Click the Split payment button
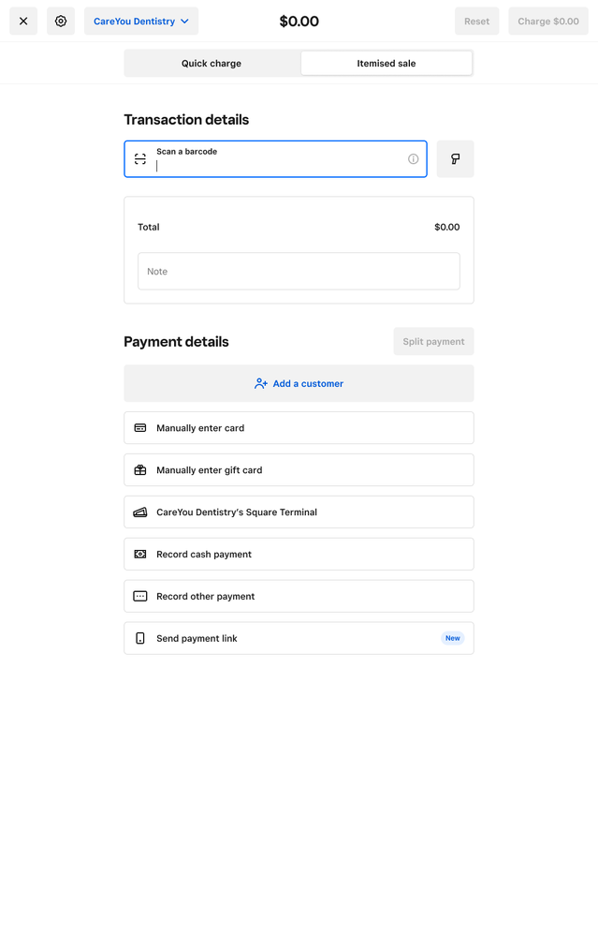Image resolution: width=598 pixels, height=935 pixels. (x=433, y=342)
